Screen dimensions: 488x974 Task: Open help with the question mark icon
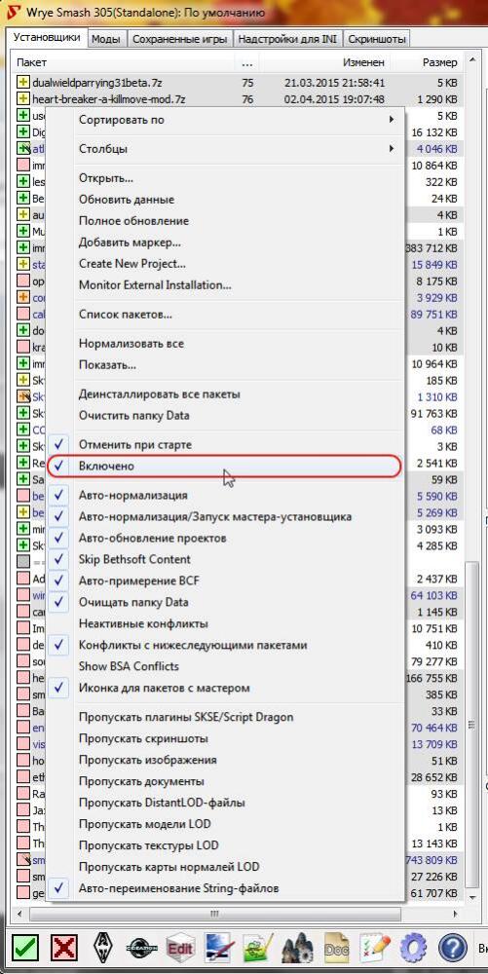pos(453,949)
